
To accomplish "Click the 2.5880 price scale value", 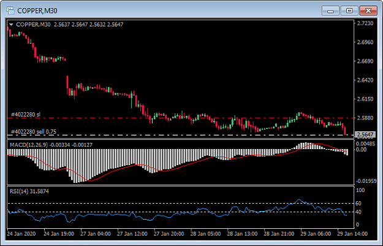I will coord(365,118).
